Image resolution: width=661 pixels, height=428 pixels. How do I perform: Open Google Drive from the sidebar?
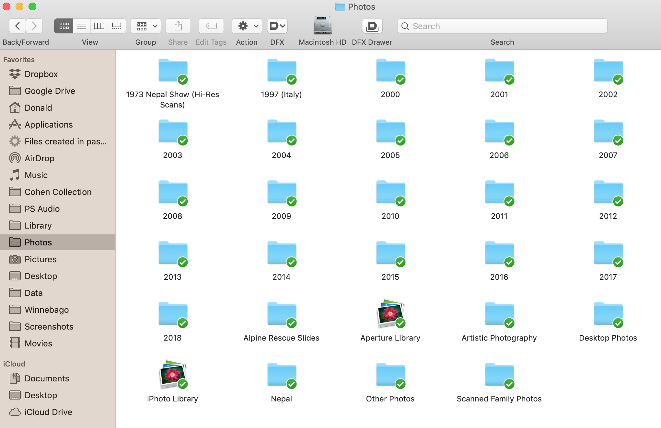point(50,91)
